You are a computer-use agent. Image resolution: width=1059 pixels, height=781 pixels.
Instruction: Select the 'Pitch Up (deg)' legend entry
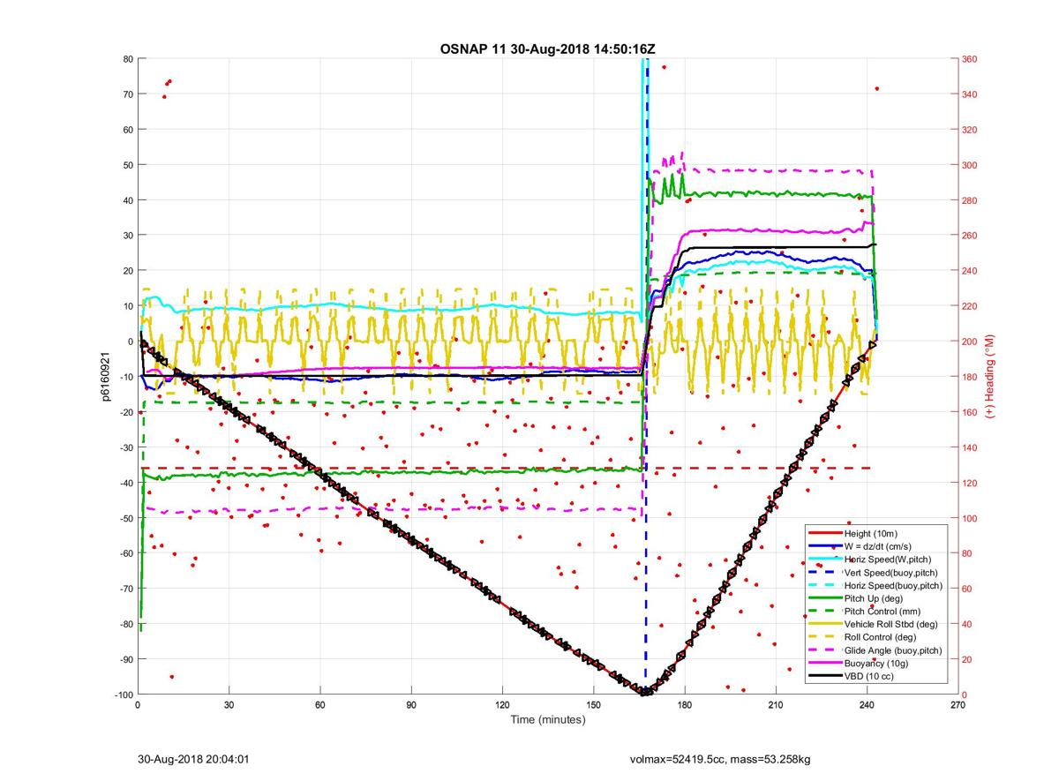point(874,598)
